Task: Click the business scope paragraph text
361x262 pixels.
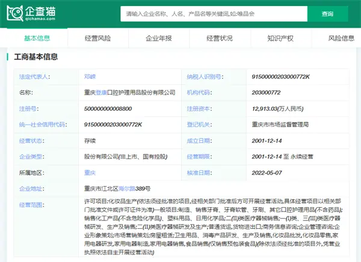Action: pyautogui.click(x=213, y=226)
